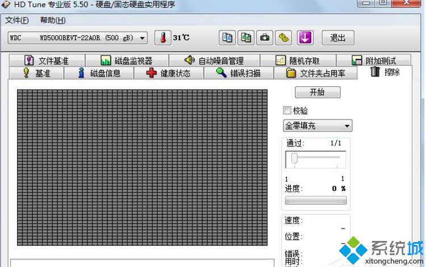Click the purple download arrow icon
Viewport: 426px width, 267px height.
305,37
